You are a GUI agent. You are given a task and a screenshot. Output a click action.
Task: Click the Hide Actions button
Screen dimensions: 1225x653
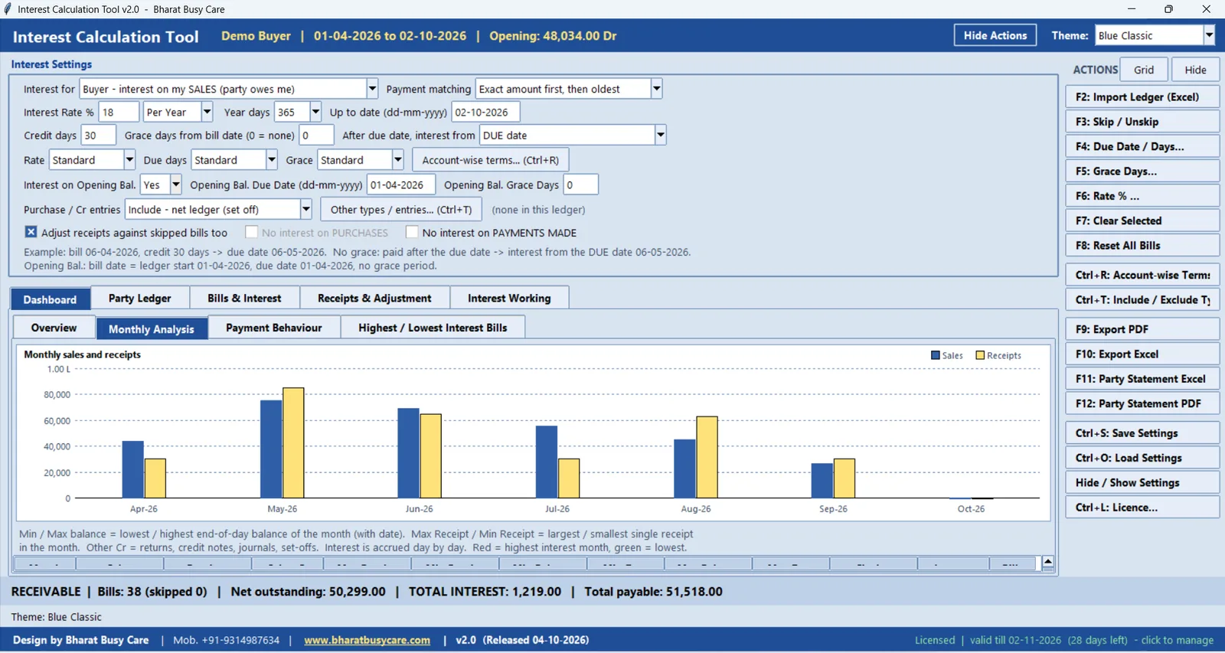[995, 35]
